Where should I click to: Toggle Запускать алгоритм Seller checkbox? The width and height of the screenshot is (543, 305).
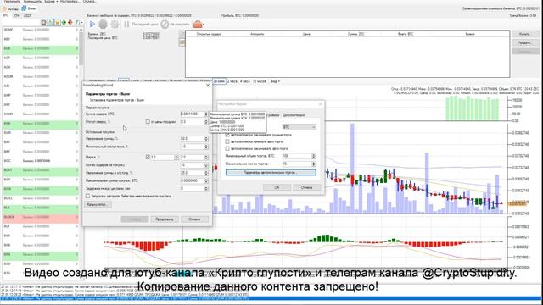point(88,196)
